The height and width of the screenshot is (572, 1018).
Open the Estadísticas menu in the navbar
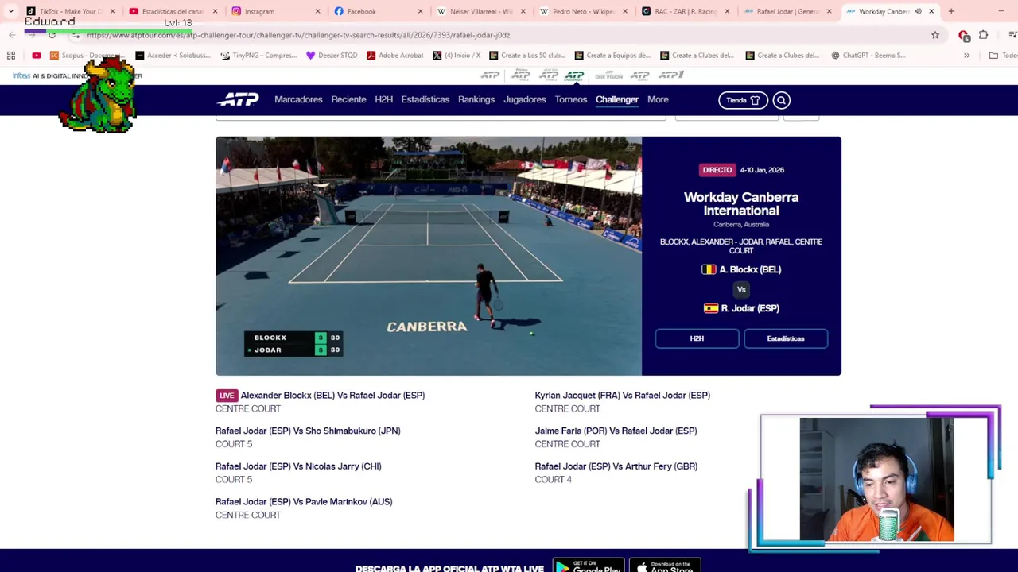pos(425,99)
